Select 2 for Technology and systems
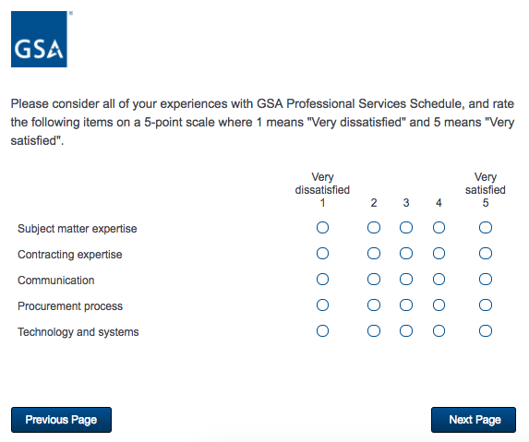 (374, 331)
